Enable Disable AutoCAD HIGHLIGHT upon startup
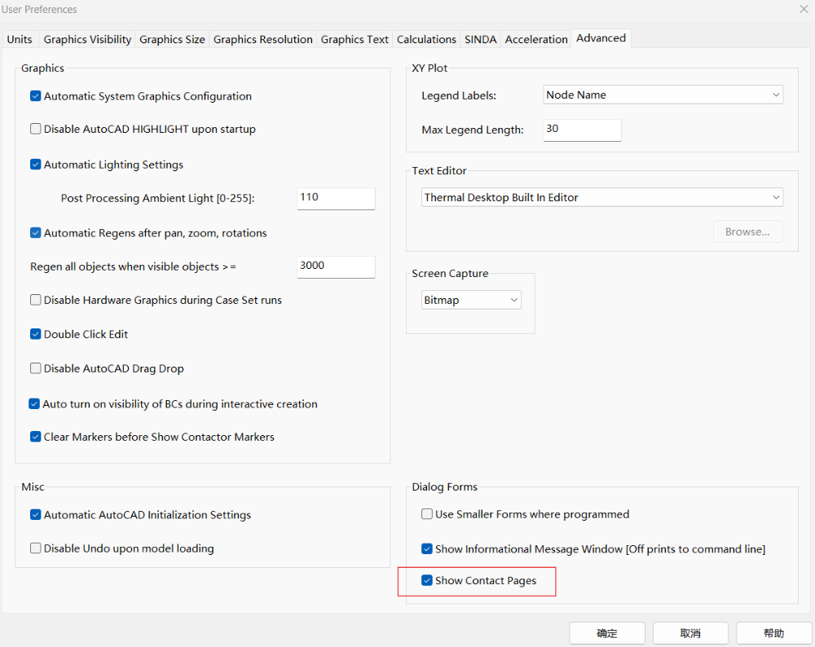This screenshot has height=647, width=815. coord(36,129)
